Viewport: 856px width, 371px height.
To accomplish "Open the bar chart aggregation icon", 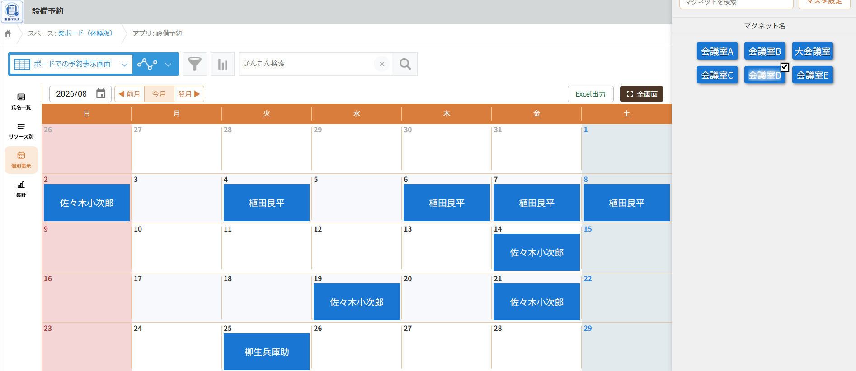I will (222, 64).
